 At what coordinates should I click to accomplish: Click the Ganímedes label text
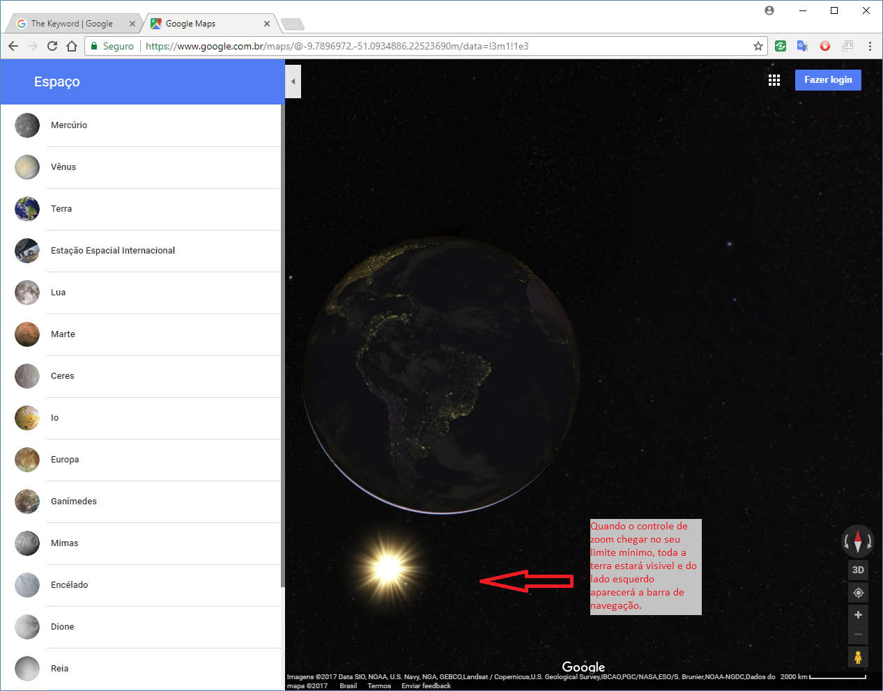click(74, 502)
